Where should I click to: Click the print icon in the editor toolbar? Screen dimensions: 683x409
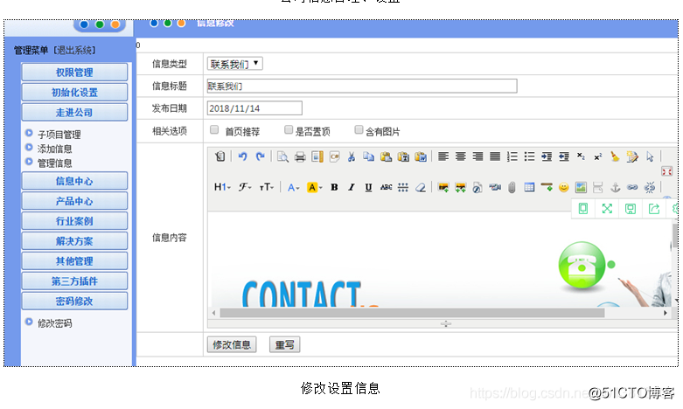tap(300, 156)
